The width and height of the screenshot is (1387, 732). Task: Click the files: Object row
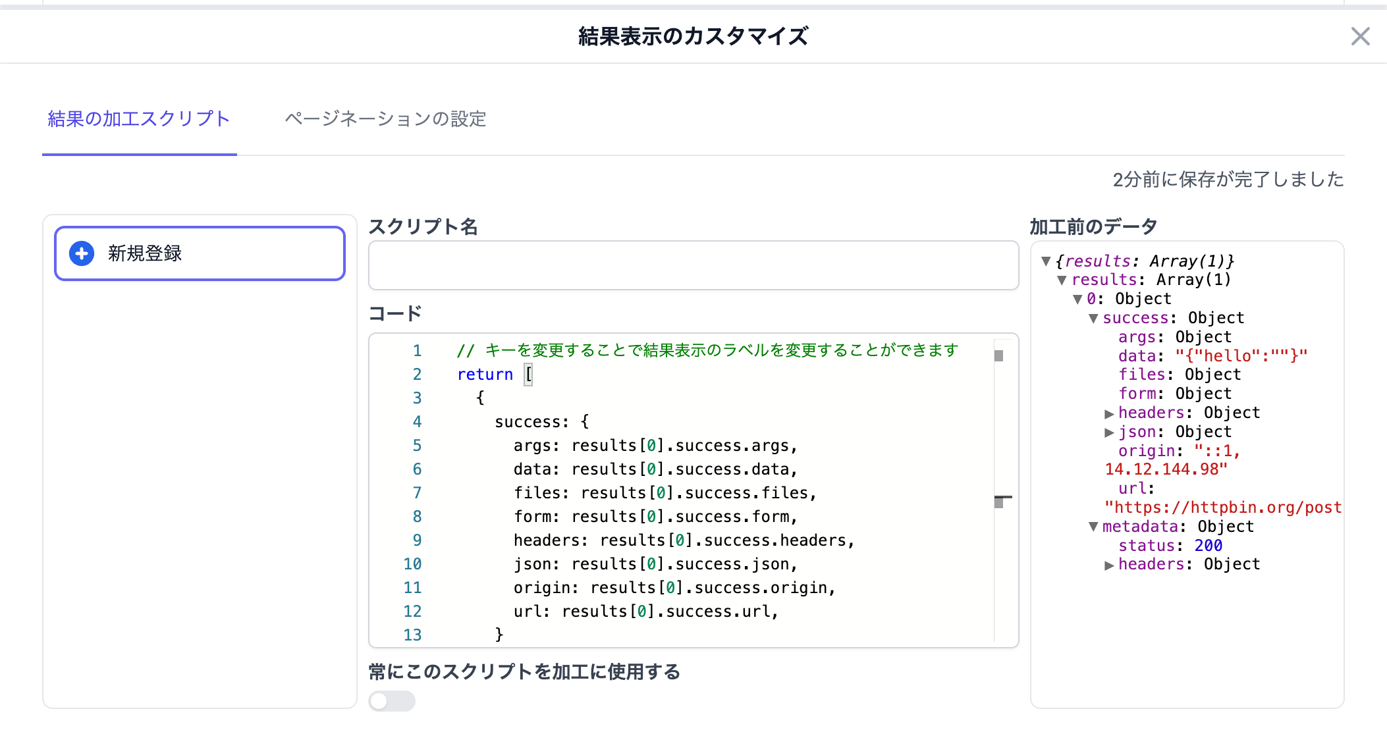pyautogui.click(x=1179, y=375)
